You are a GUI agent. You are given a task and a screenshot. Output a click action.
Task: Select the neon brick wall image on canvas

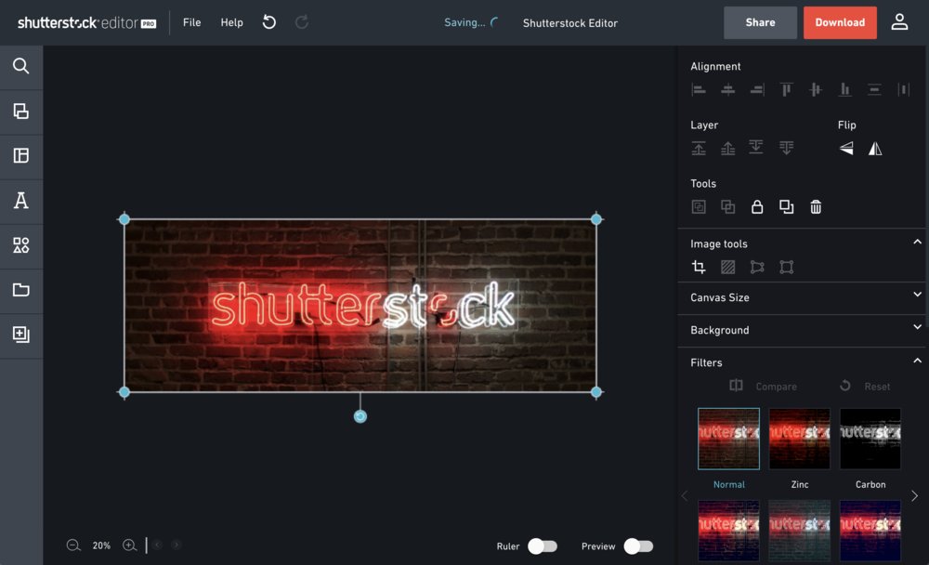tap(360, 306)
